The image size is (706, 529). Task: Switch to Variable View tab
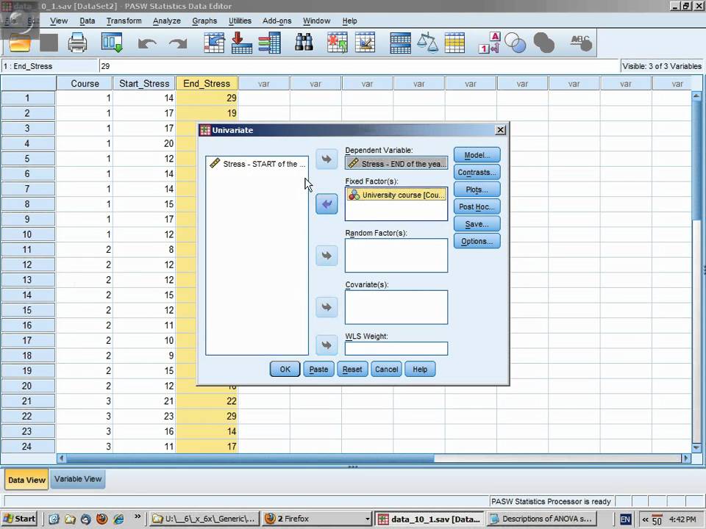point(78,479)
